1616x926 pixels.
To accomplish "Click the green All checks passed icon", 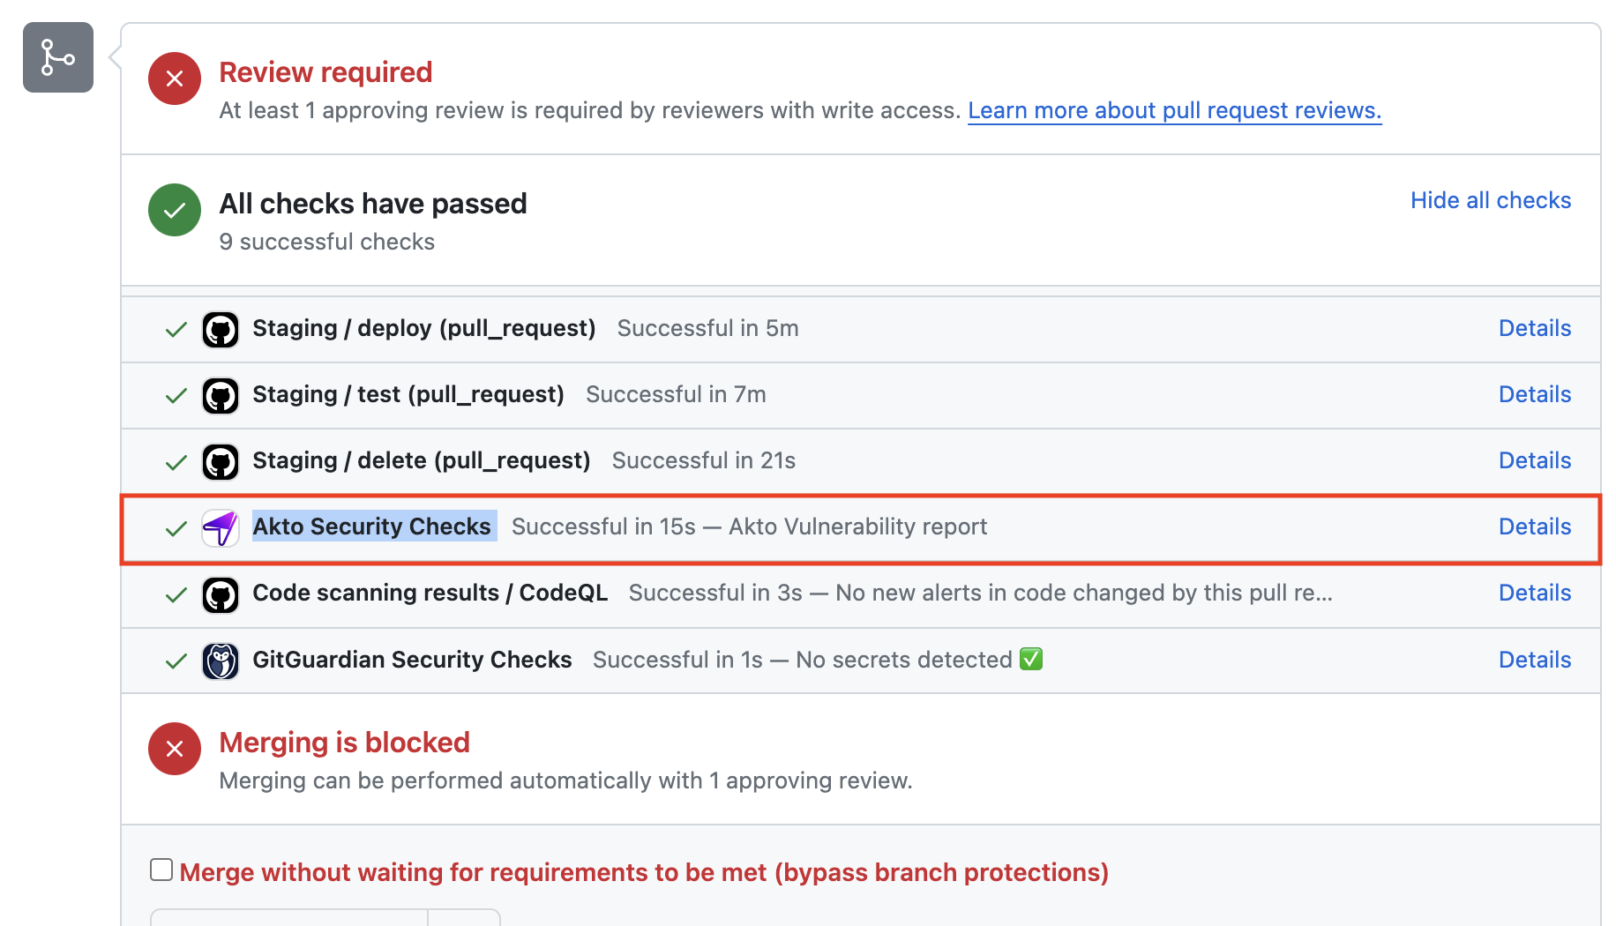I will (x=175, y=210).
